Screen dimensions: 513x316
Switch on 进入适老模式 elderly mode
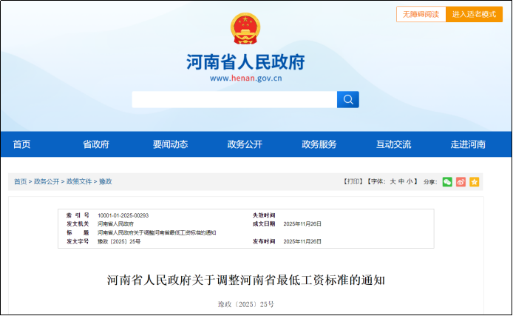474,14
